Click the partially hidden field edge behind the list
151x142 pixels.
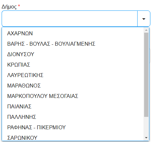150,56
